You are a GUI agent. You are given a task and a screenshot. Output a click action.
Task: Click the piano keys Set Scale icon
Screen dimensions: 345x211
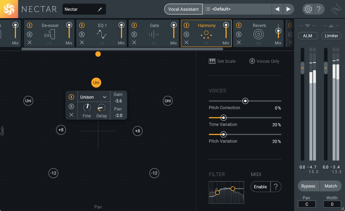pos(212,61)
